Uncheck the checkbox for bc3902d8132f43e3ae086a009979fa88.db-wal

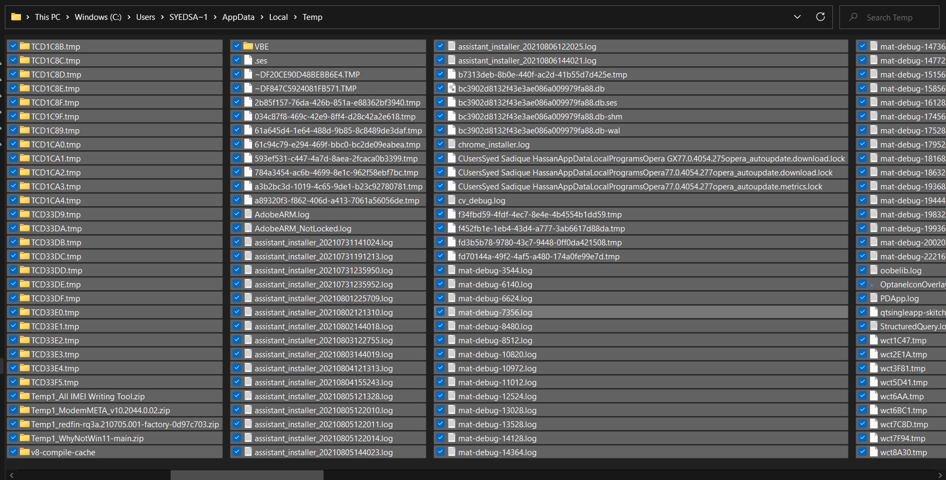pos(440,130)
